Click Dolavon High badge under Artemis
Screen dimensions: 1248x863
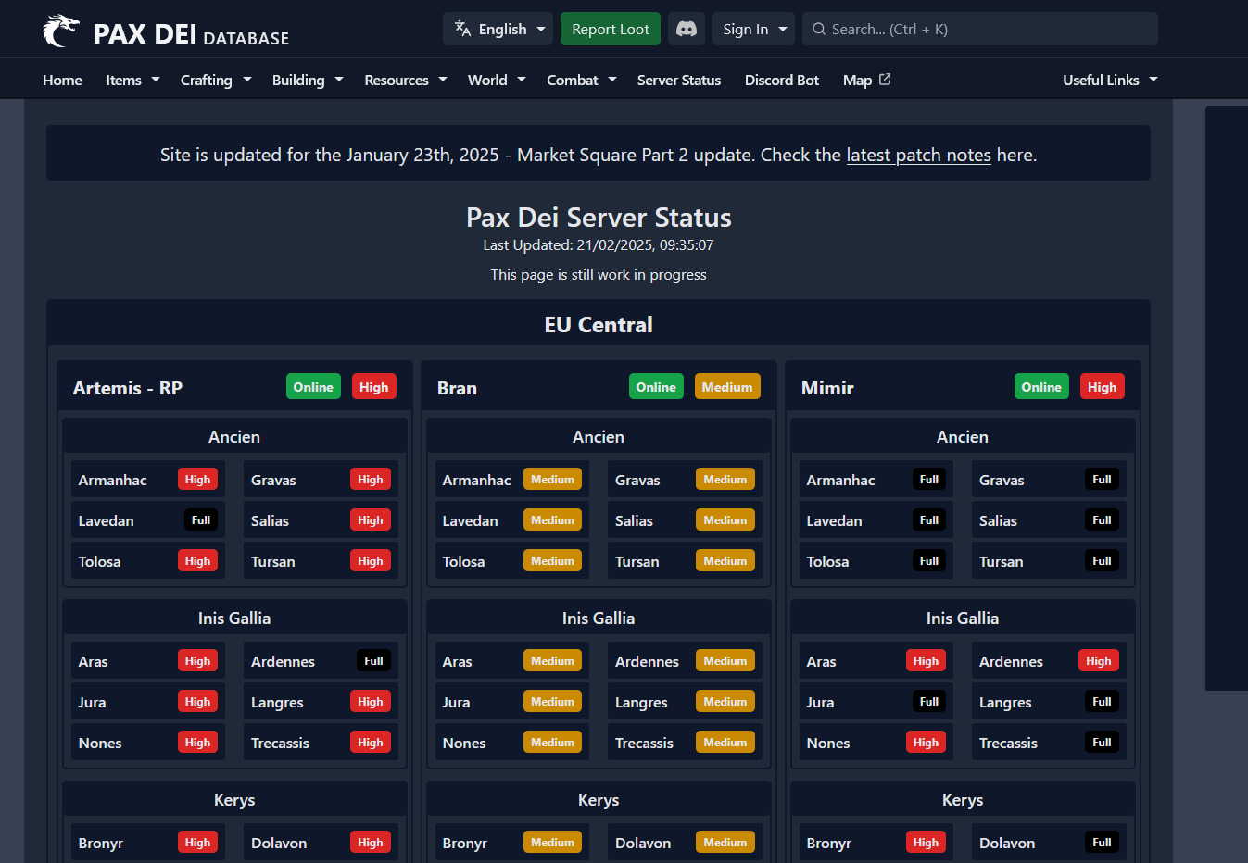tap(371, 843)
